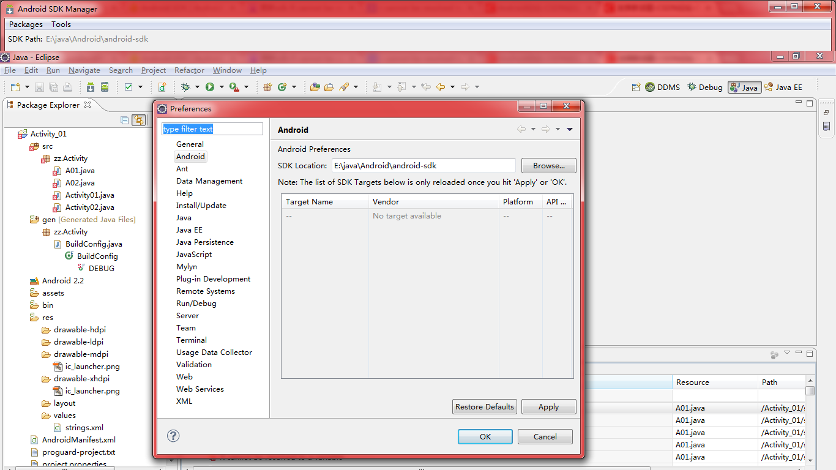
Task: Click the green Run icon in toolbar
Action: point(210,87)
